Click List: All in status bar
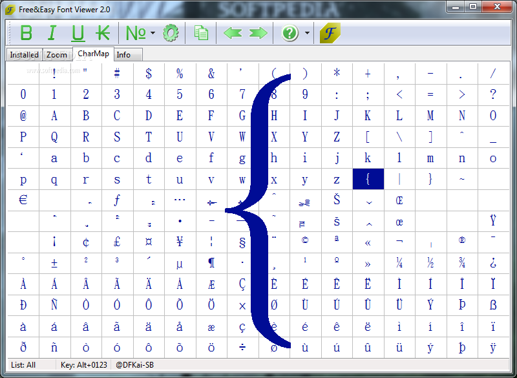The height and width of the screenshot is (378, 517). (x=23, y=365)
